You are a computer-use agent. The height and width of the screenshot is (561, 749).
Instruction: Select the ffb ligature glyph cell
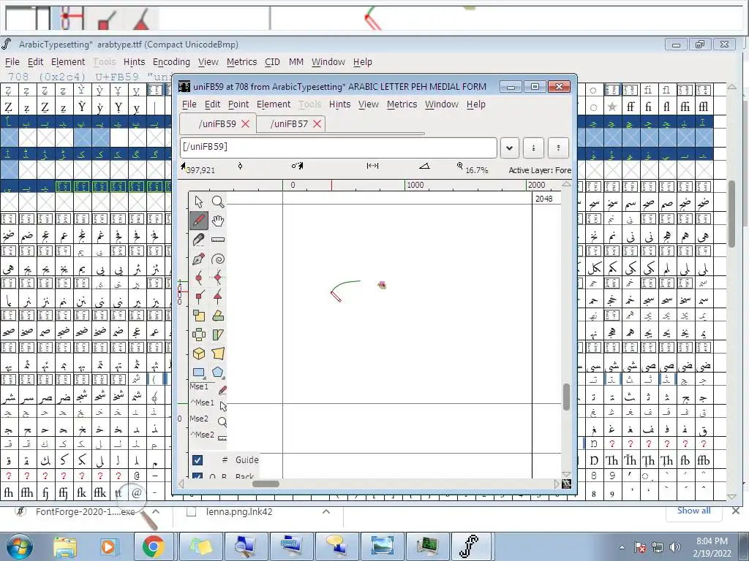703,461
